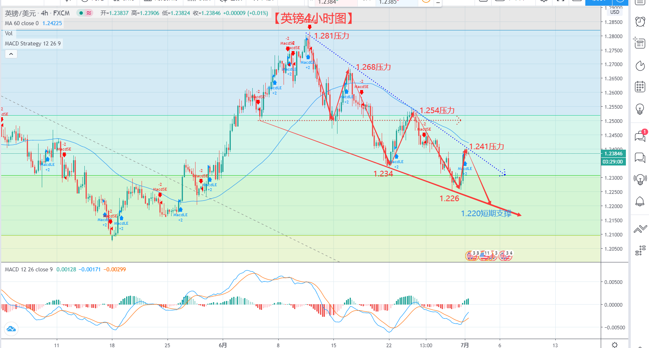Screen dimensions: 649x348
Task: Select the USD currency label on price axis
Action: click(x=615, y=12)
